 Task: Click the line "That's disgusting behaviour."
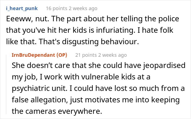73,42
